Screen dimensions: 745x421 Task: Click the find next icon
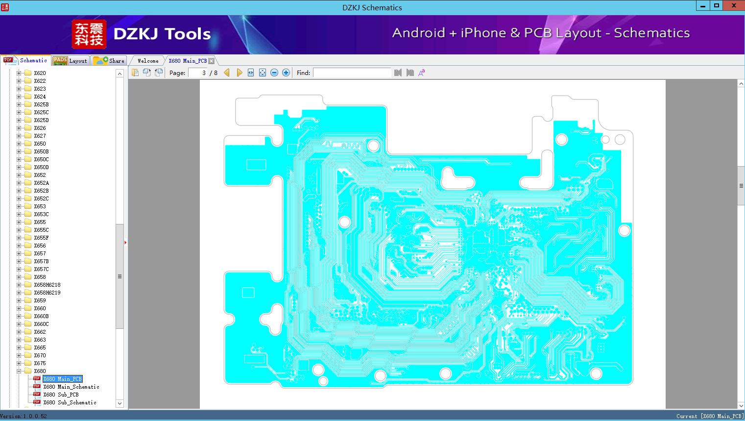coord(410,73)
